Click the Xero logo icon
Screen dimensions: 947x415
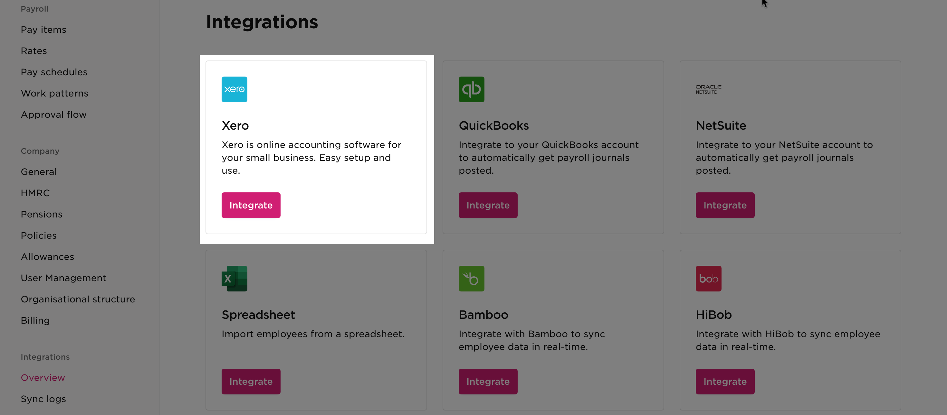(x=234, y=89)
